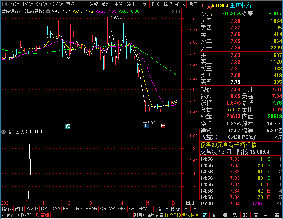Image resolution: width=283 pixels, height=219 pixels.
Task: Click the 仅需20元查看千档行情 link
Action: [x=228, y=145]
